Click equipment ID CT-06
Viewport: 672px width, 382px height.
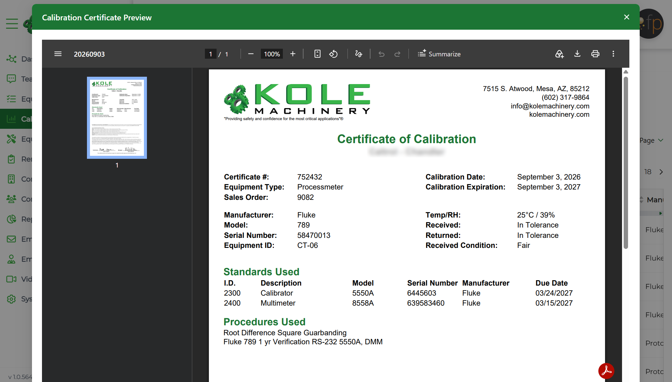(308, 246)
